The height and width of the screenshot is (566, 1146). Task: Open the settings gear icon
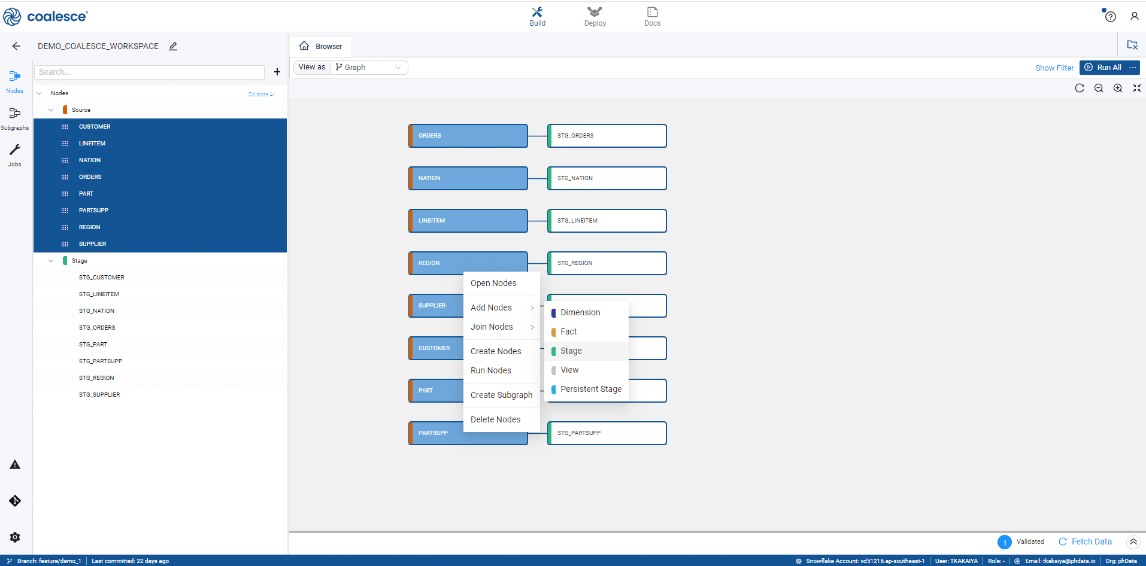[x=15, y=537]
